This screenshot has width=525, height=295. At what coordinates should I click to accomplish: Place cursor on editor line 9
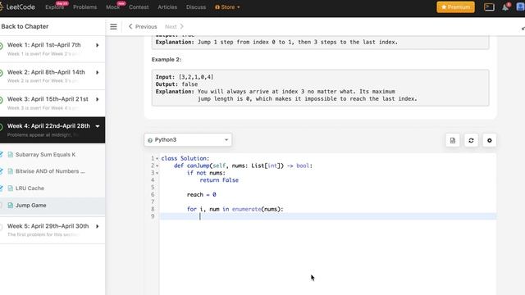(x=328, y=216)
